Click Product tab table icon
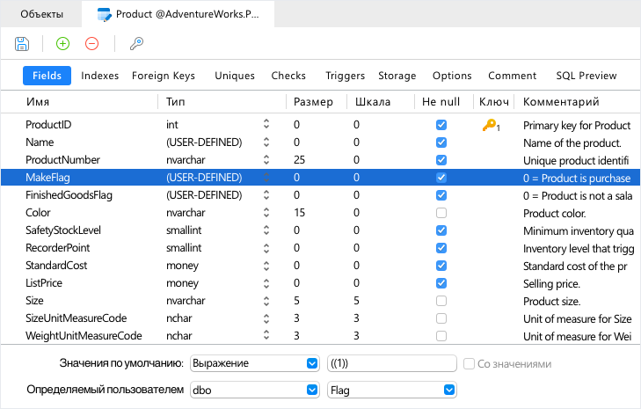Screen dimensions: 641x409 point(105,14)
